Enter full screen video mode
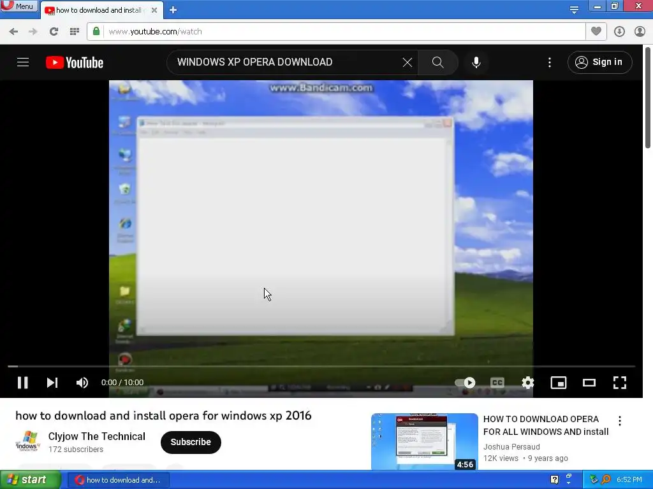653x489 pixels. 620,383
